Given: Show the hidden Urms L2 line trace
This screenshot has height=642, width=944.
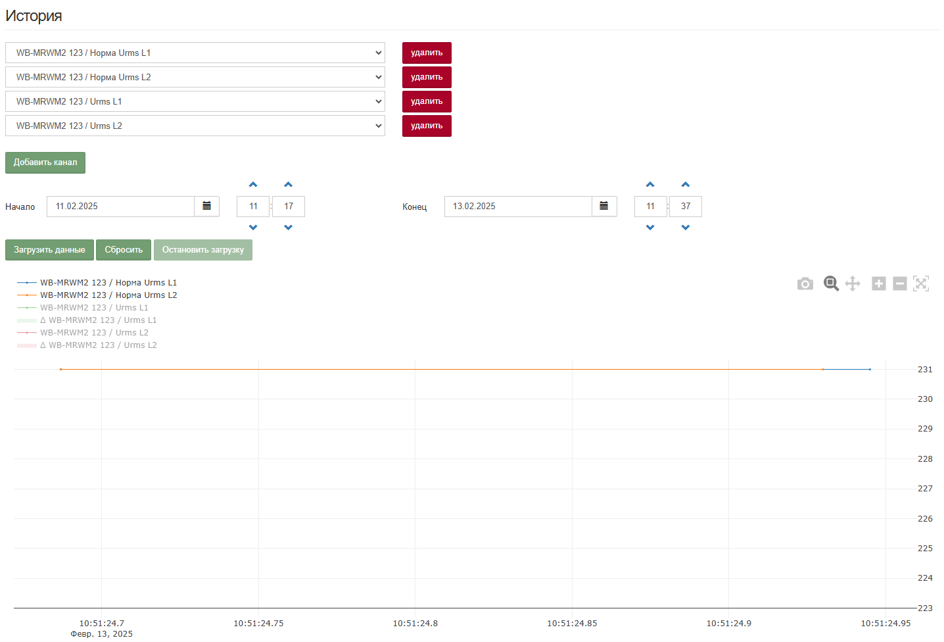Looking at the screenshot, I should click(x=83, y=333).
